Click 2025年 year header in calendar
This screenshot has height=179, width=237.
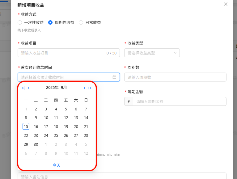click(x=52, y=88)
